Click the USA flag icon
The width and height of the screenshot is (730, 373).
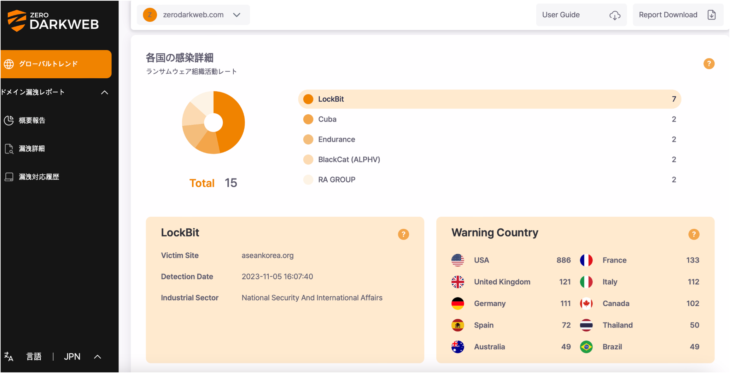457,260
